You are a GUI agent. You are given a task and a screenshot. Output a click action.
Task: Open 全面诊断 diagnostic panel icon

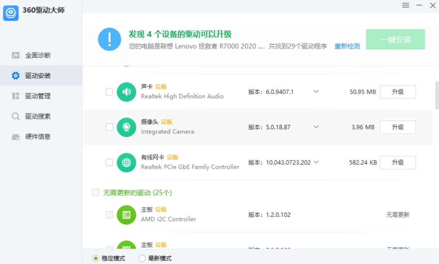[15, 55]
